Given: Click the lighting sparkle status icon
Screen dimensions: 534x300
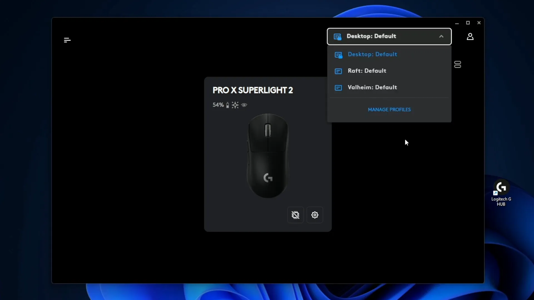Looking at the screenshot, I should pos(235,105).
